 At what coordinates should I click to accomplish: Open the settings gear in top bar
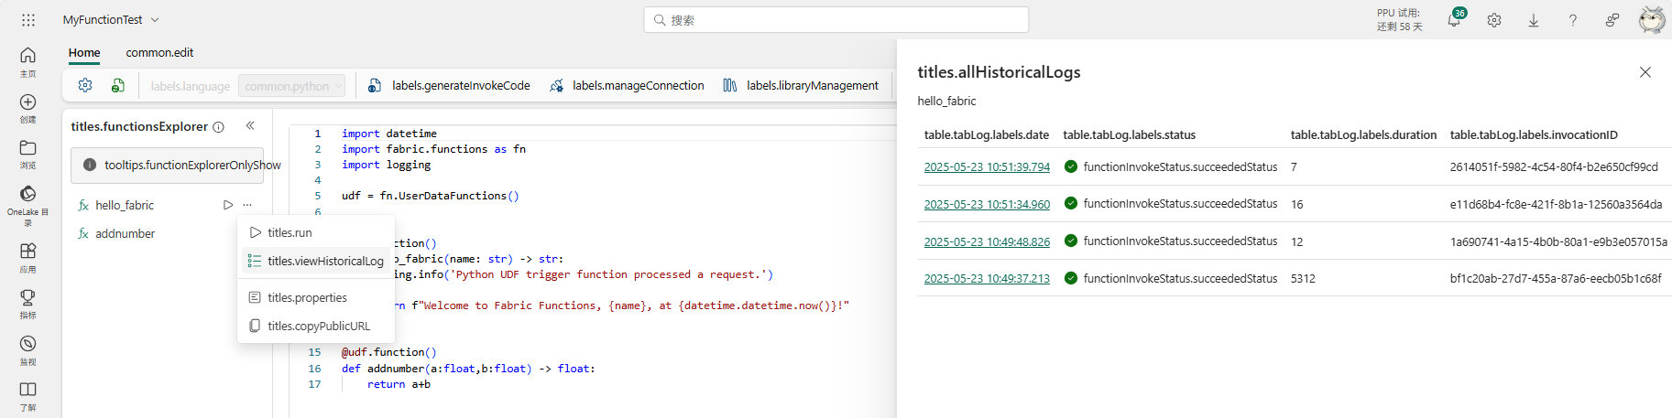(x=1494, y=20)
